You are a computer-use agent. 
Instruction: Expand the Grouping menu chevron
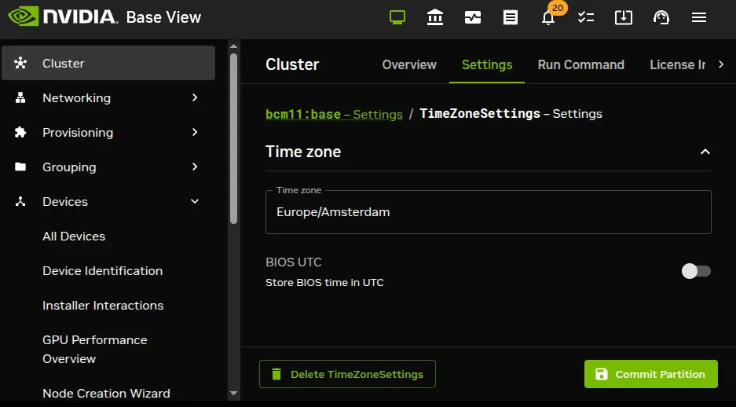[x=195, y=167]
